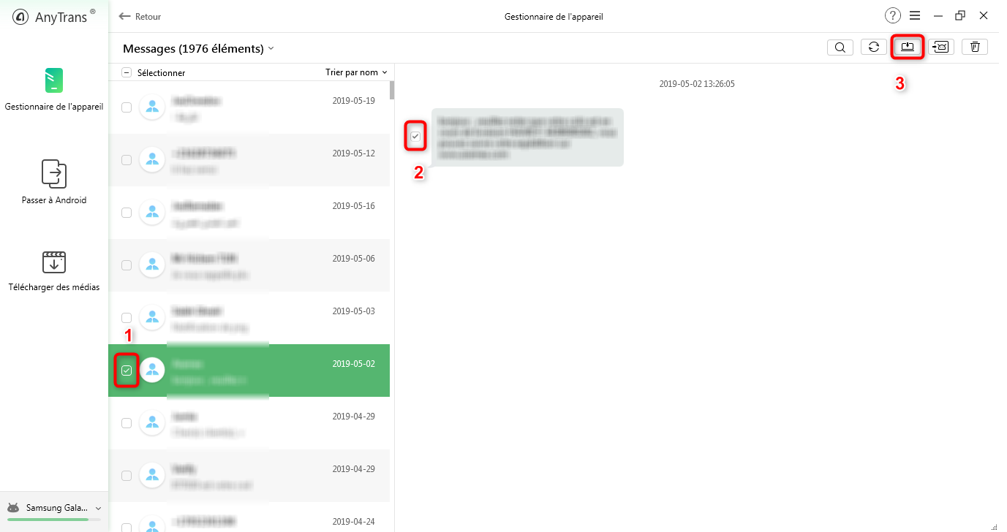Click the search magnifier icon

pos(840,47)
